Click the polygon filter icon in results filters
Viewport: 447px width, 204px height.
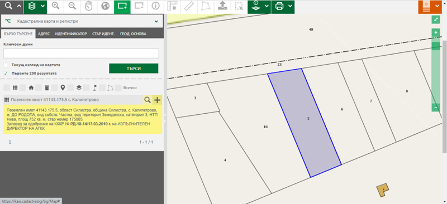(110, 88)
